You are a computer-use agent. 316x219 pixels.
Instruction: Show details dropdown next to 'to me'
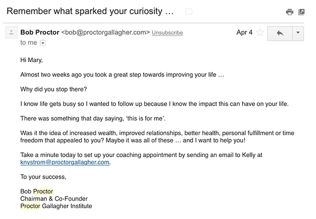click(x=43, y=43)
